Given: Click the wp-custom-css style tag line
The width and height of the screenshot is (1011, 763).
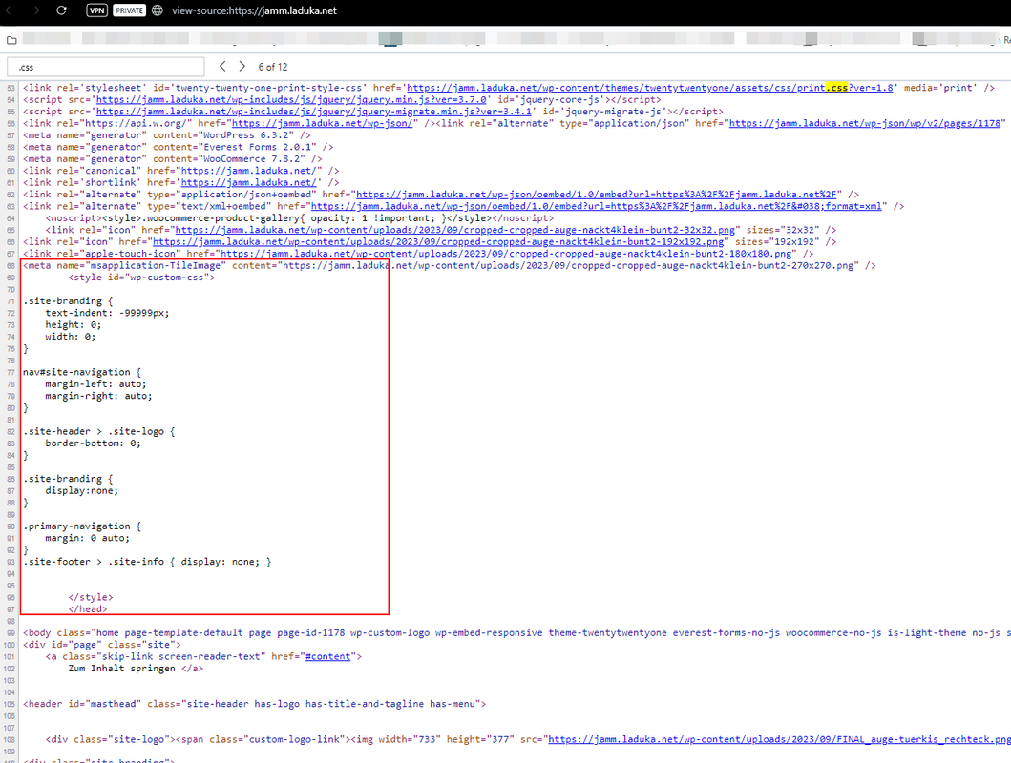Looking at the screenshot, I should pyautogui.click(x=142, y=278).
